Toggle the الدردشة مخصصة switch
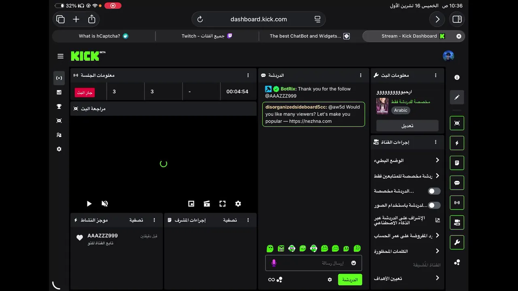Screen dimensions: 518x291 point(434,191)
